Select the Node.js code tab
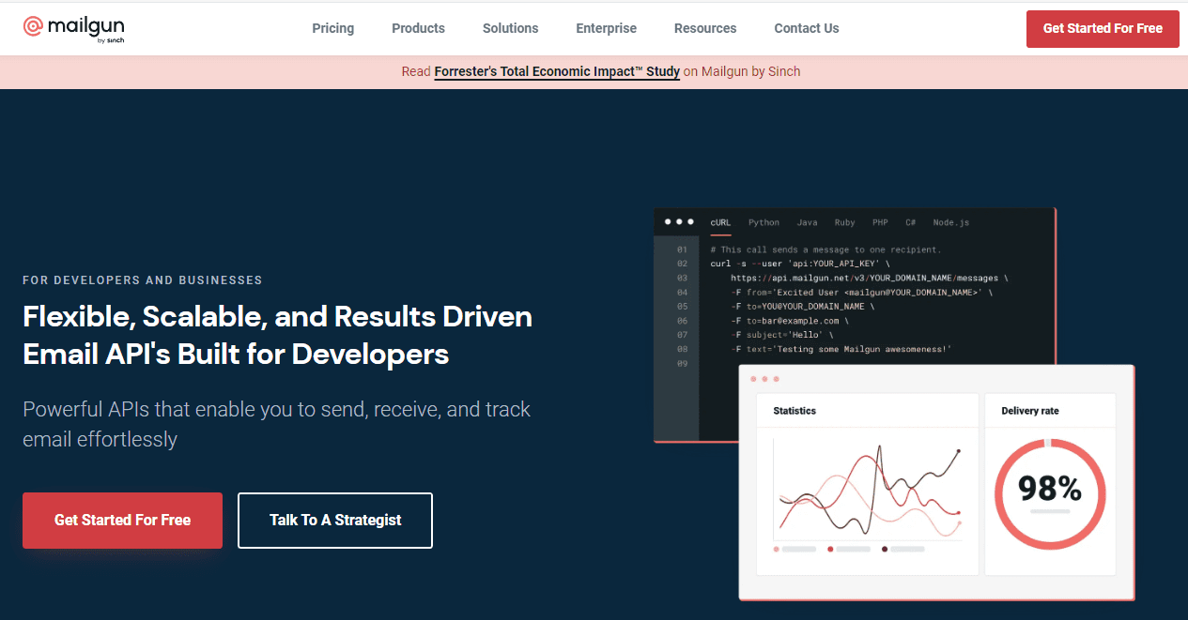 (x=951, y=222)
